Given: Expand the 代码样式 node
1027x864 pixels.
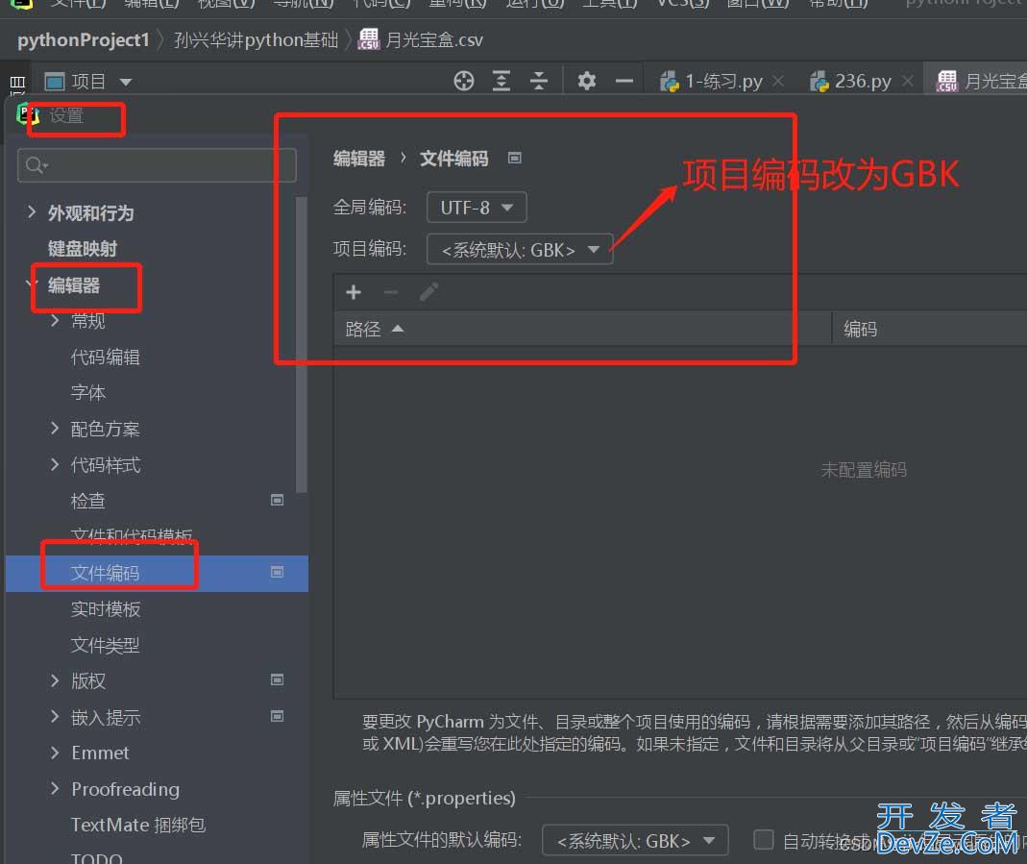Looking at the screenshot, I should [55, 464].
